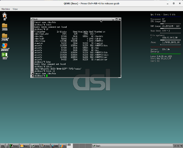Open the MyDSL folder icon
This screenshot has height=148, width=183.
5,37
